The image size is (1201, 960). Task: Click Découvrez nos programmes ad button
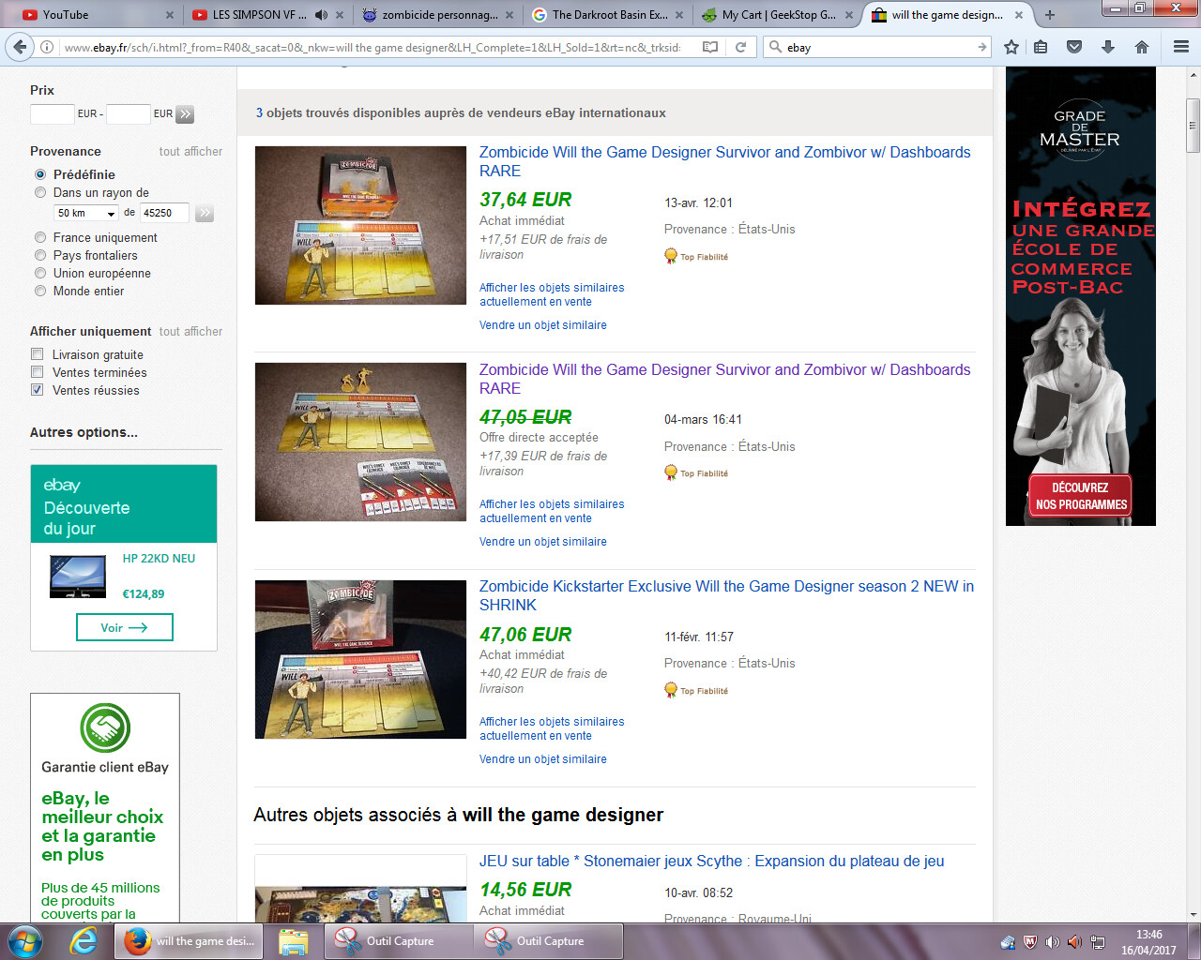(x=1081, y=496)
